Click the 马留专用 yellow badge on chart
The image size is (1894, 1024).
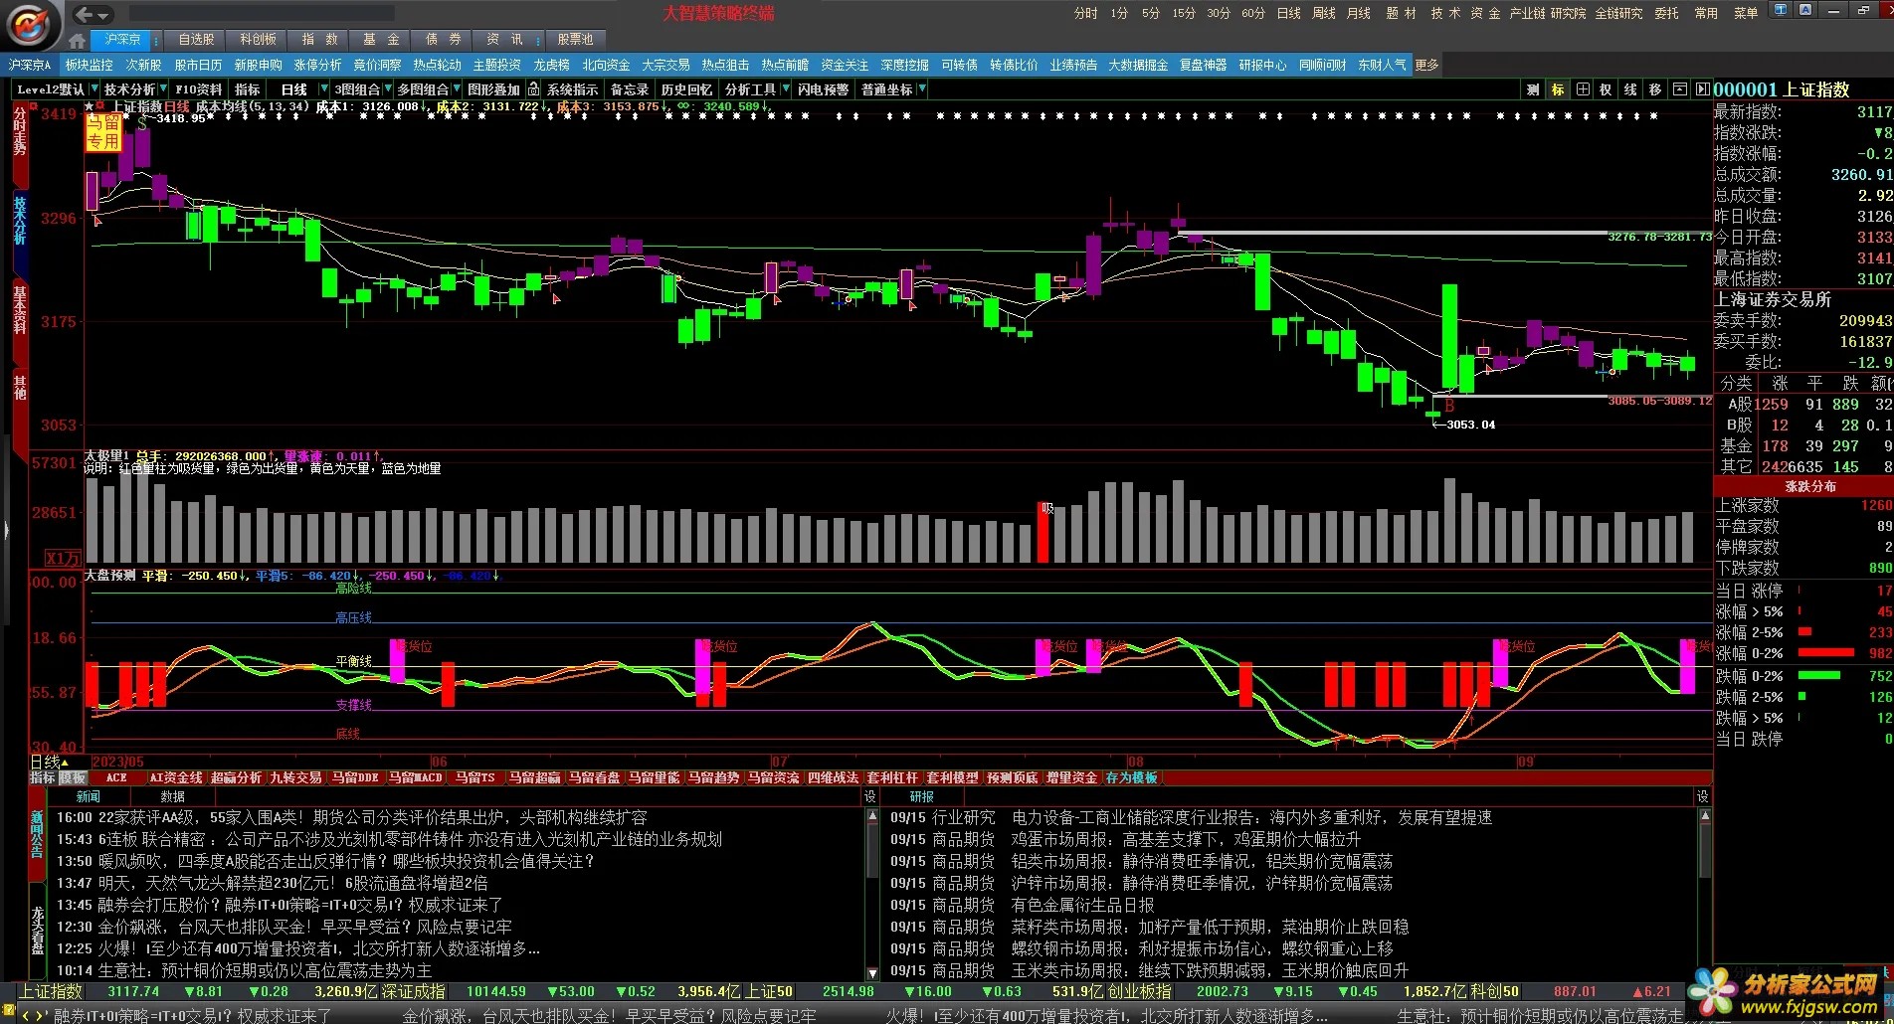click(102, 132)
